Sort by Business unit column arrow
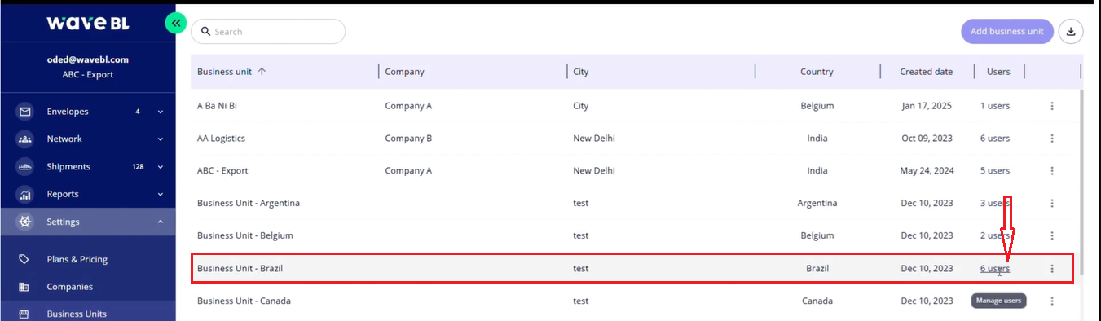This screenshot has width=1101, height=321. pyautogui.click(x=262, y=72)
